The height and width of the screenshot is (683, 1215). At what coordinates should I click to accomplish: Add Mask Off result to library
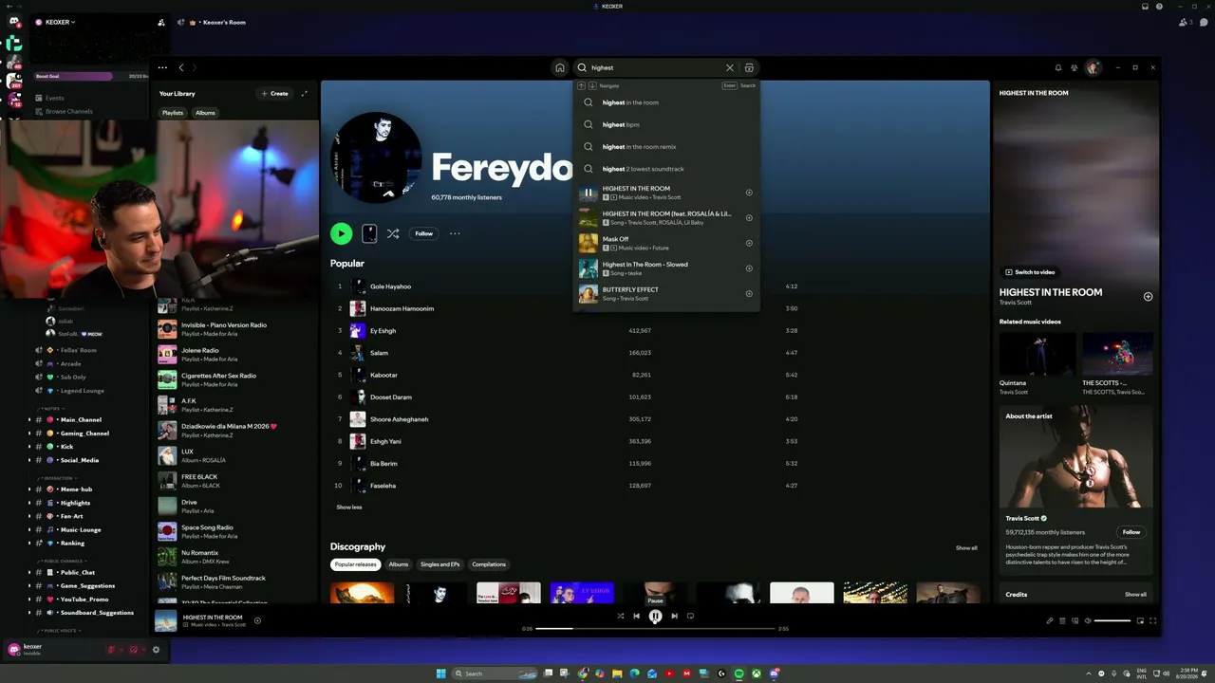tap(749, 243)
